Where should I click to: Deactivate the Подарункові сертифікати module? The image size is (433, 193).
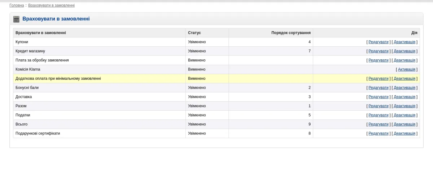(404, 133)
